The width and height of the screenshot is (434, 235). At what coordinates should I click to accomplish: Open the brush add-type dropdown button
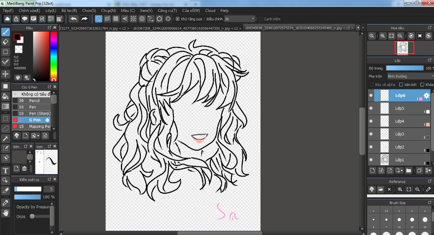point(36,135)
